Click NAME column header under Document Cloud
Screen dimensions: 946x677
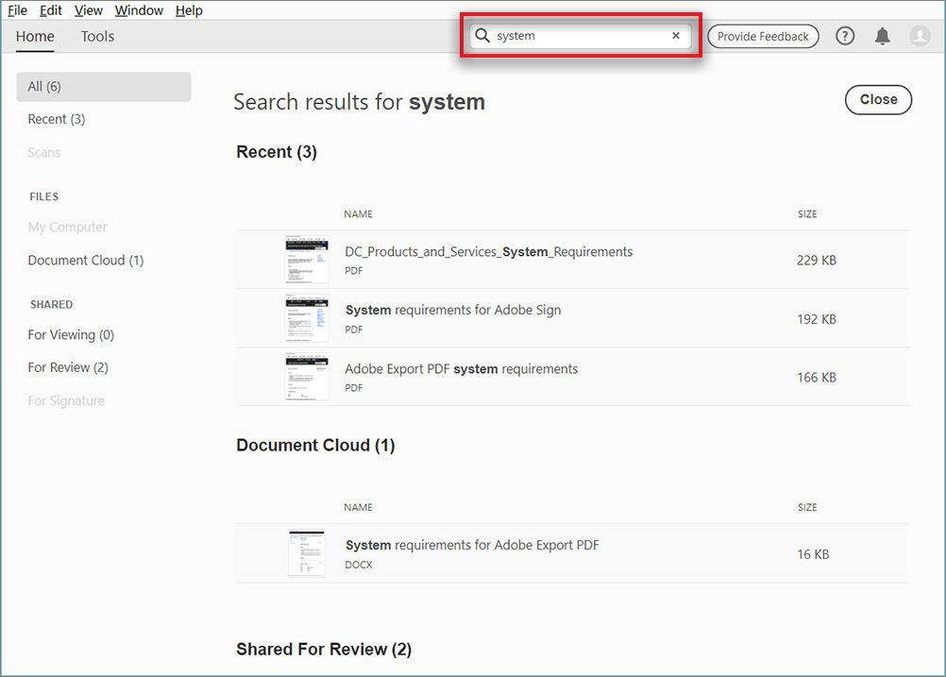(x=359, y=507)
